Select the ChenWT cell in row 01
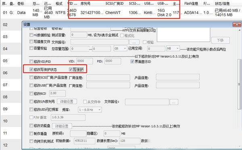 click(x=113, y=12)
